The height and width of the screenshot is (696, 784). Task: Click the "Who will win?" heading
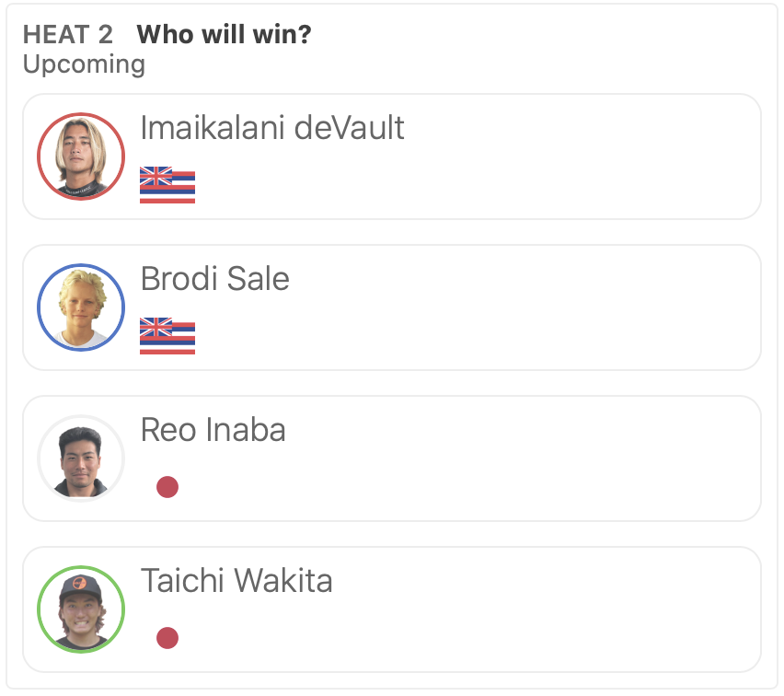point(224,35)
